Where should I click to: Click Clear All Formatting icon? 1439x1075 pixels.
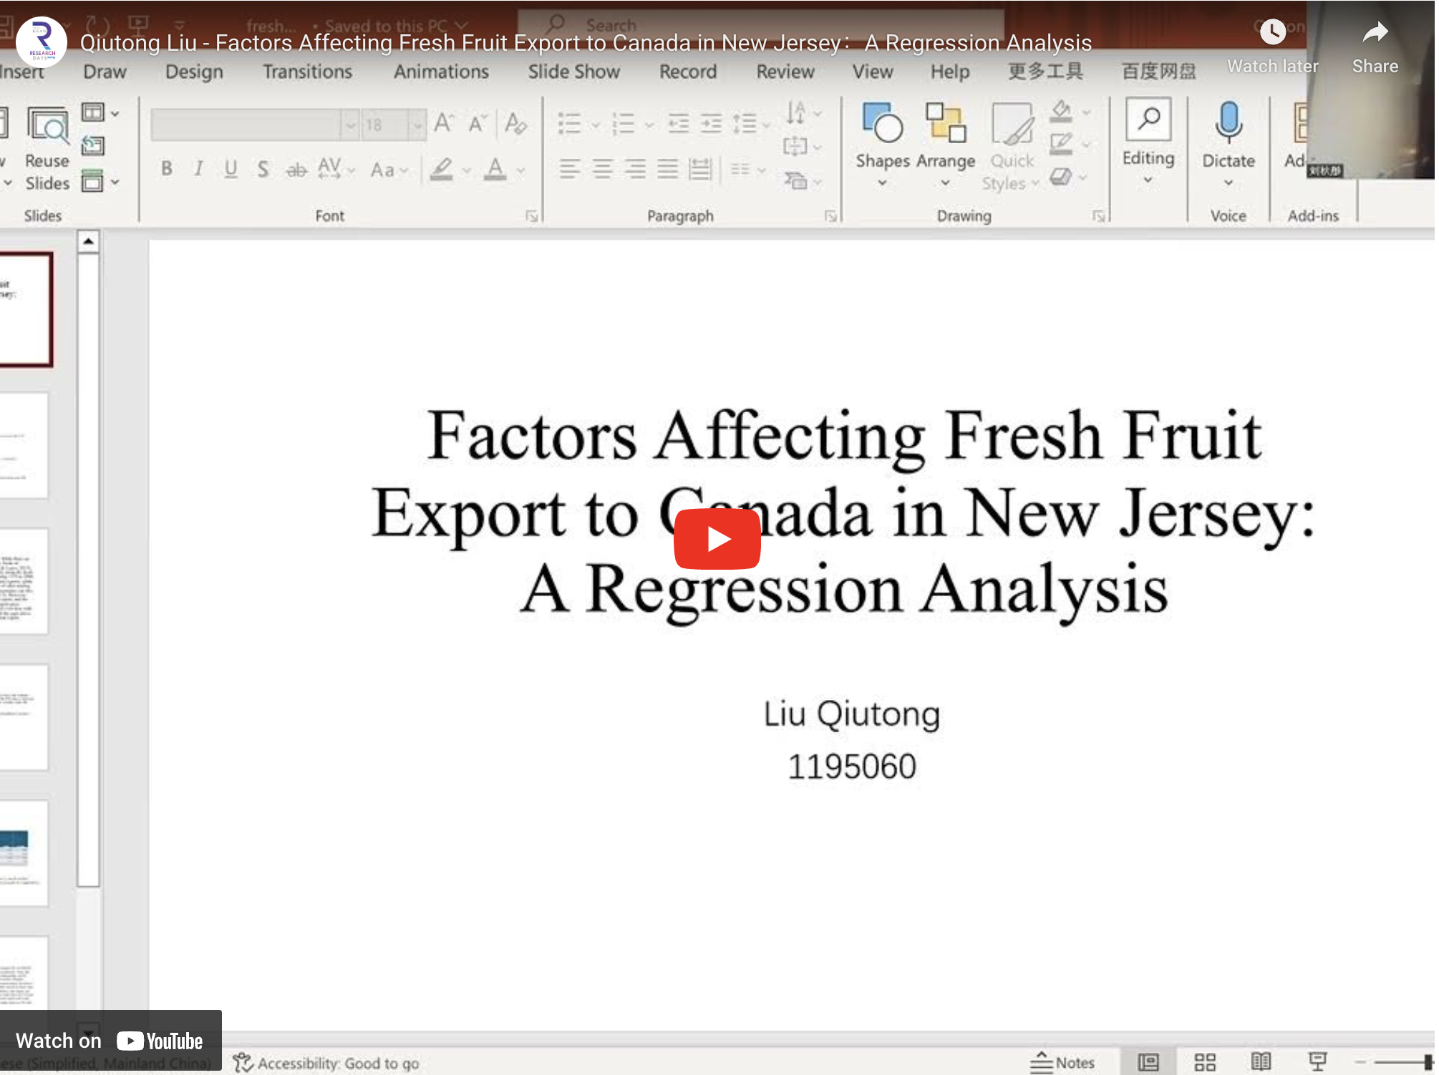click(x=515, y=124)
